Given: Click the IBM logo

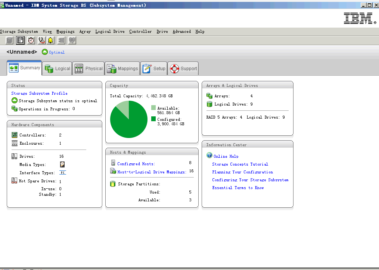Looking at the screenshot, I should tap(359, 18).
